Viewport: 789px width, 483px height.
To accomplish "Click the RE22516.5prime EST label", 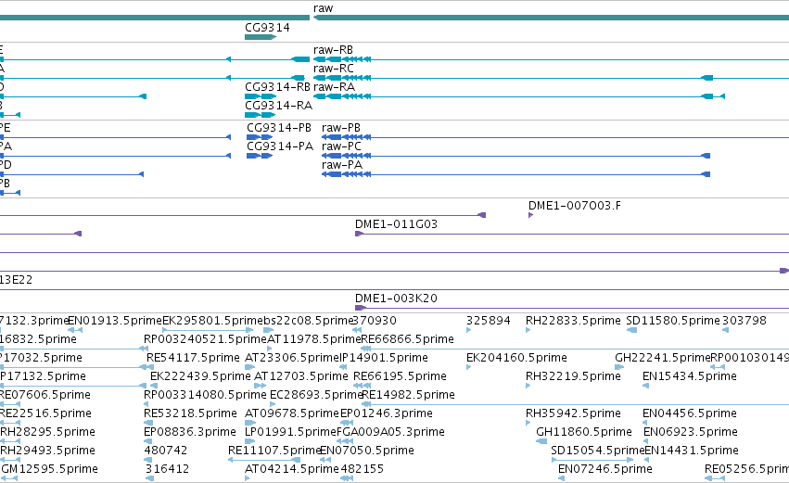I will tap(45, 413).
